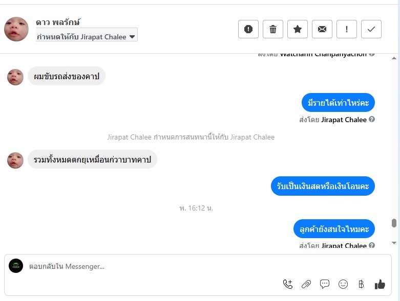Open the ดาว พลรักษ์ contact name link

pyautogui.click(x=58, y=22)
